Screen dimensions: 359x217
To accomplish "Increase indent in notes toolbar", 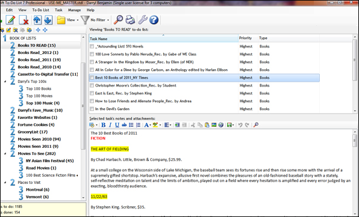I will pos(177,124).
